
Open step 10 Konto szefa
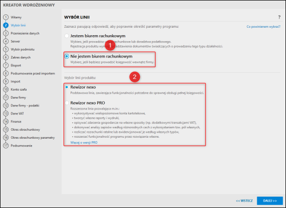click(x=15, y=90)
